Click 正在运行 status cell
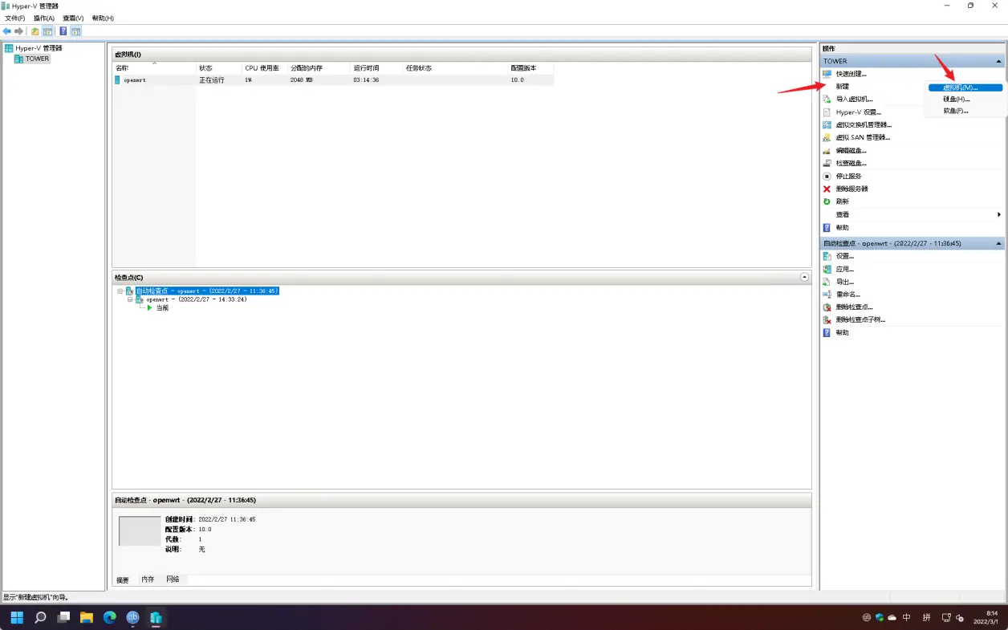This screenshot has width=1008, height=630. point(212,80)
